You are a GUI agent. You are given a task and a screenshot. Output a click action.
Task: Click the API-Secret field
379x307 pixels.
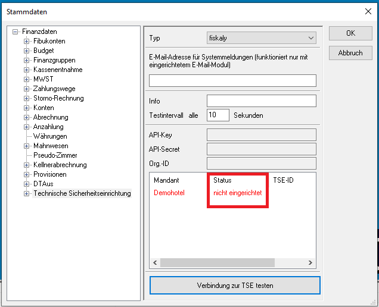click(x=261, y=149)
